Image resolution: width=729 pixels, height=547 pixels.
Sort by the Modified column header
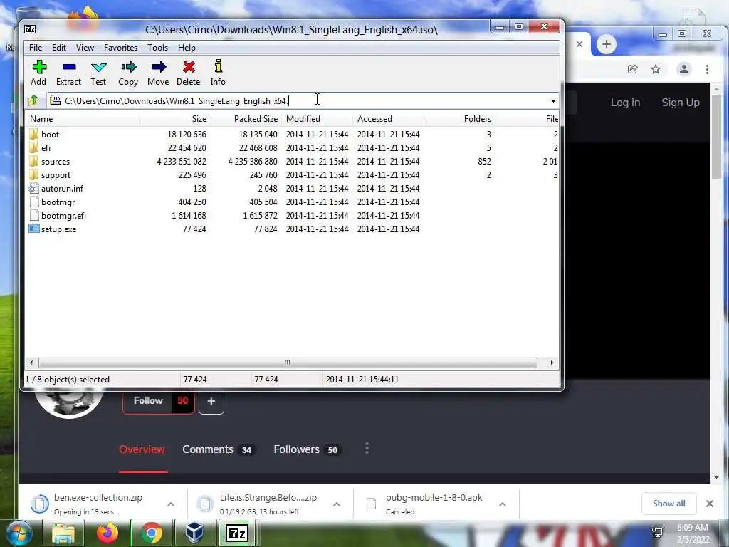(318, 119)
